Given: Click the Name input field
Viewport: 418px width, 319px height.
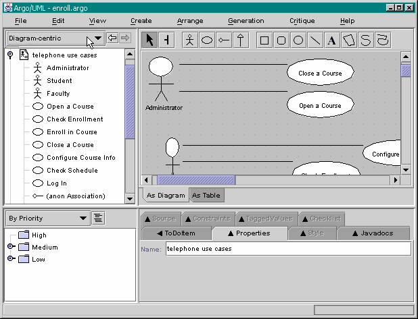Looking at the screenshot, I should click(x=288, y=249).
